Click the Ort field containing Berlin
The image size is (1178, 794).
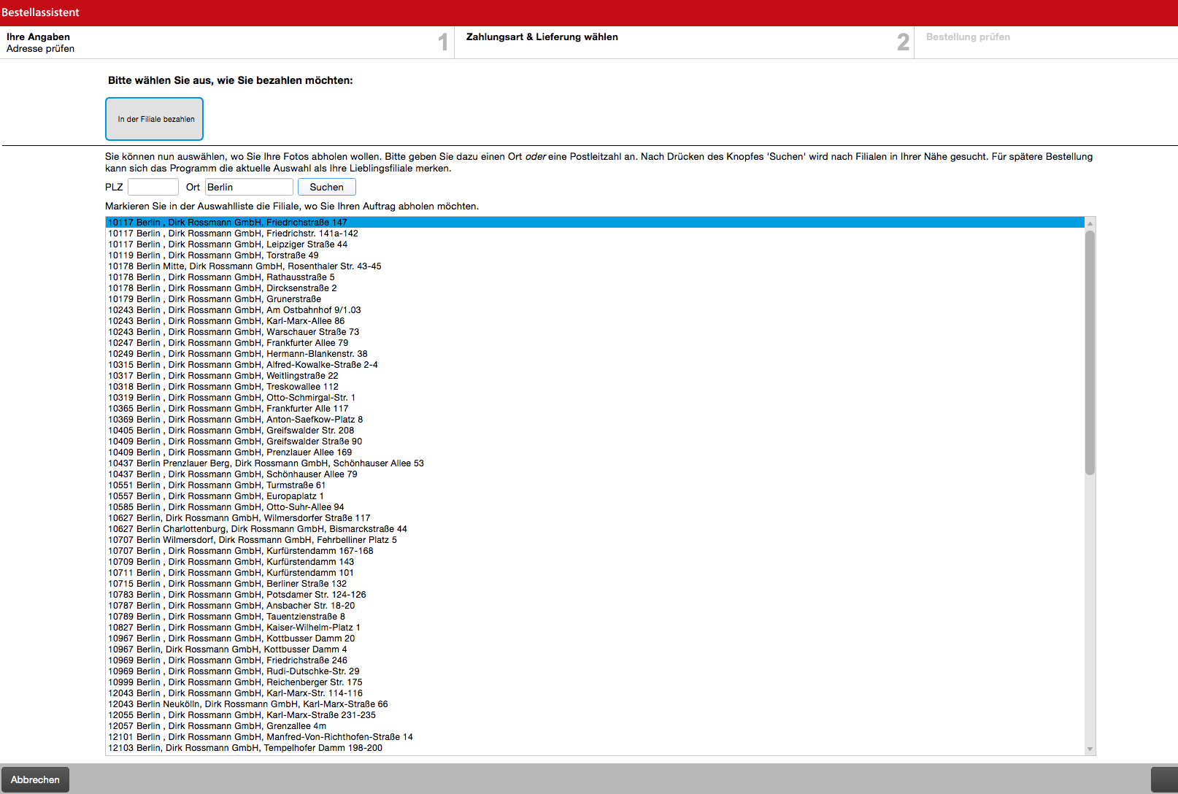pos(249,187)
